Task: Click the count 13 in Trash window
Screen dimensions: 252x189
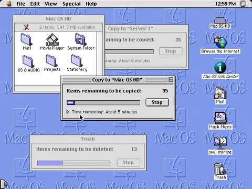Action: coord(134,149)
